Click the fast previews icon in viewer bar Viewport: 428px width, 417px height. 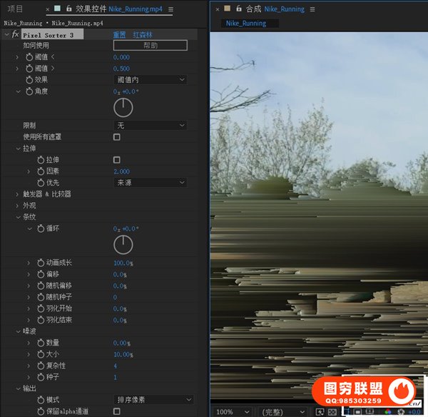(320, 412)
